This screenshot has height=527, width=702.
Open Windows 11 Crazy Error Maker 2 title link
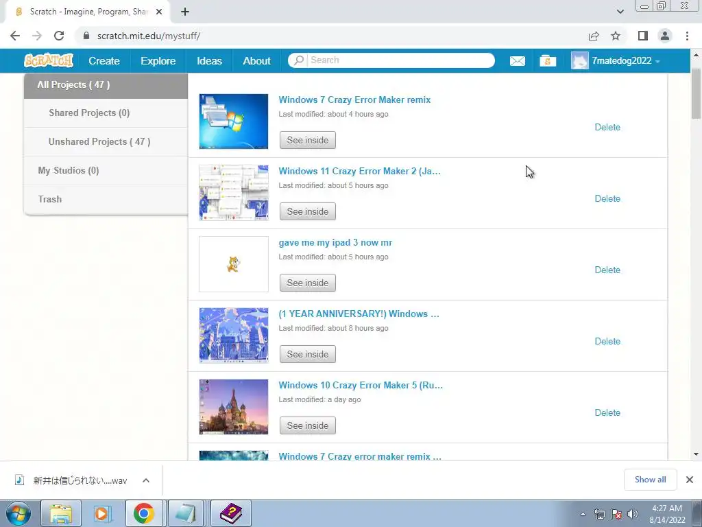coord(359,171)
